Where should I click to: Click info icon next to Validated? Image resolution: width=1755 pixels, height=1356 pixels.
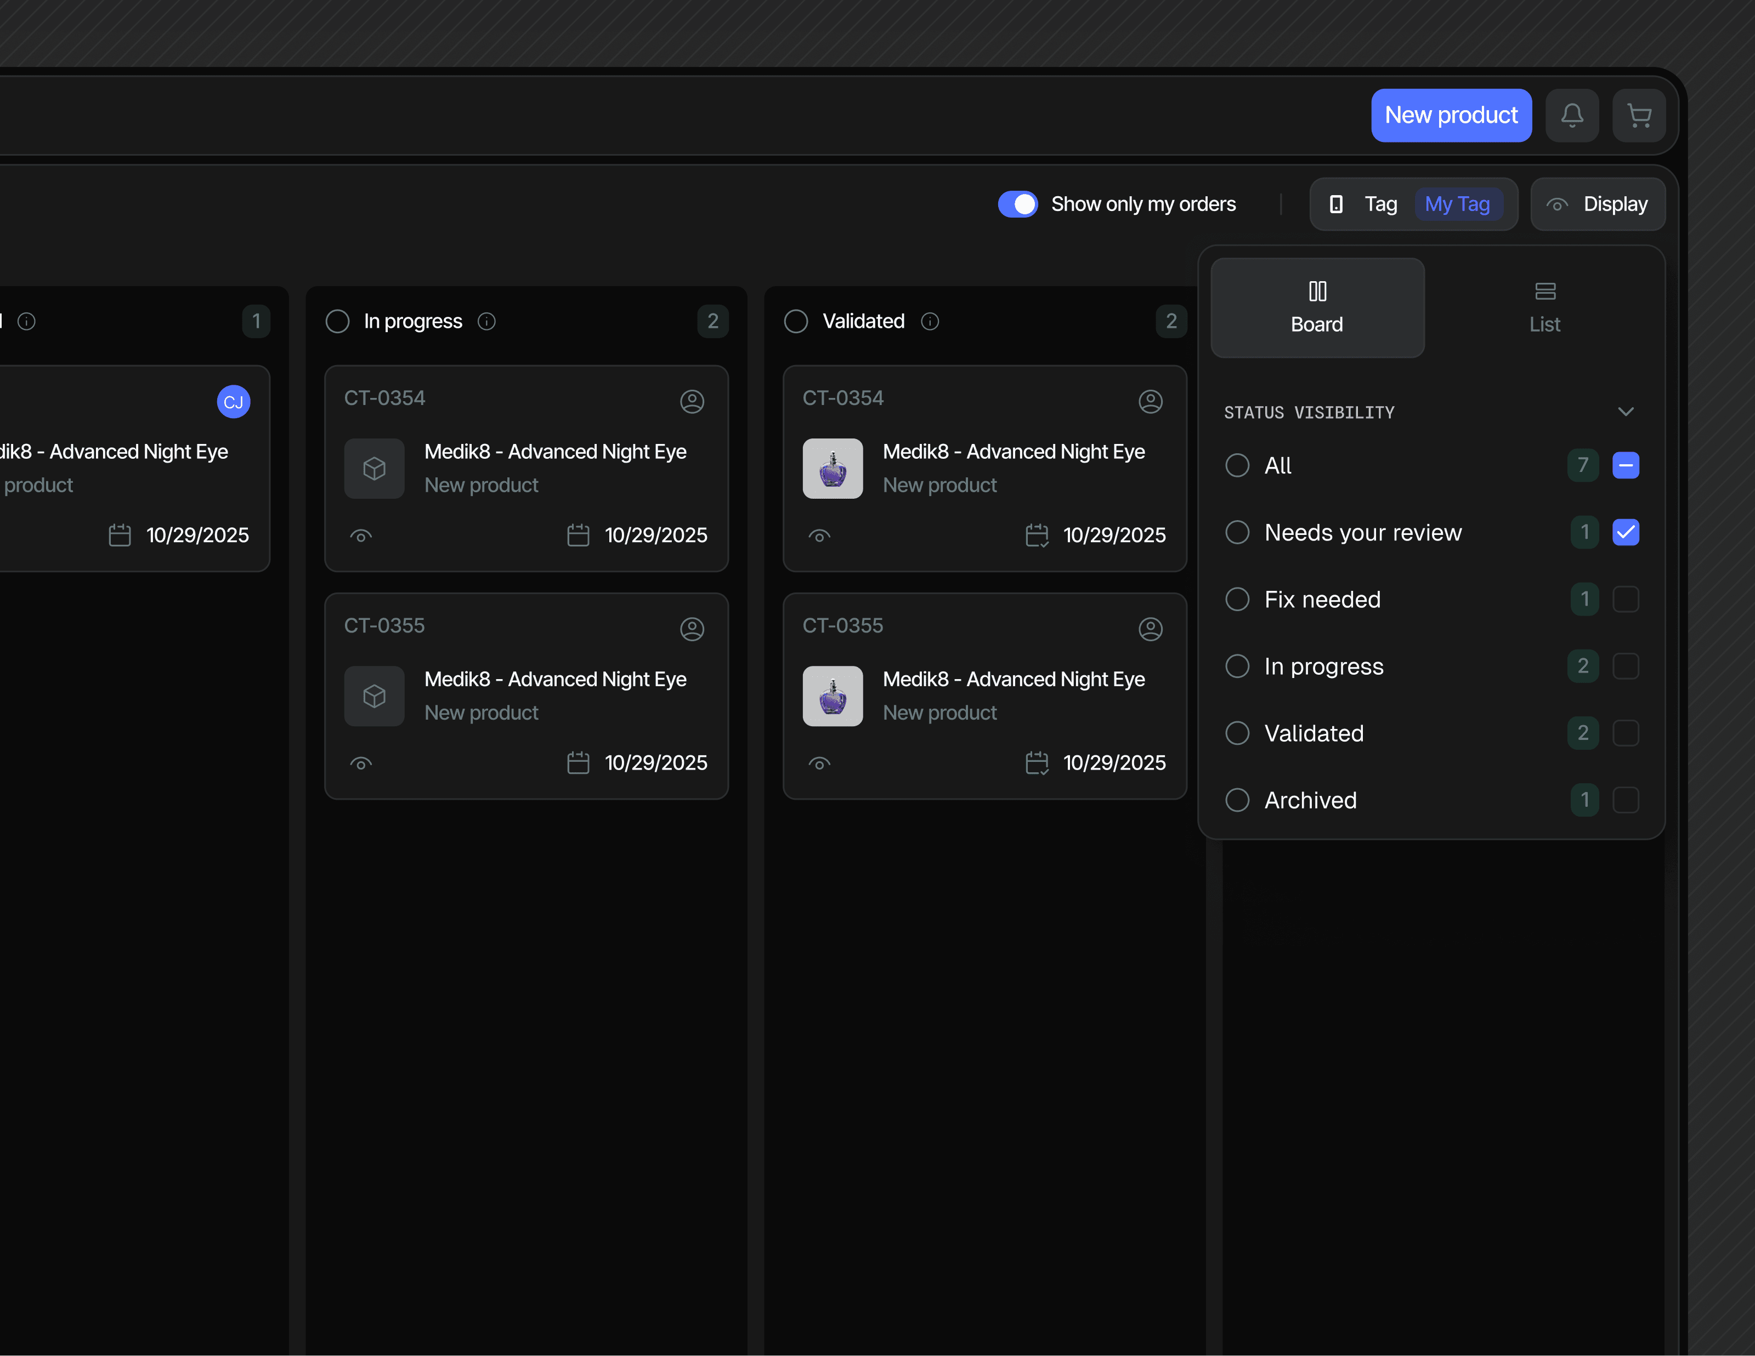point(930,321)
